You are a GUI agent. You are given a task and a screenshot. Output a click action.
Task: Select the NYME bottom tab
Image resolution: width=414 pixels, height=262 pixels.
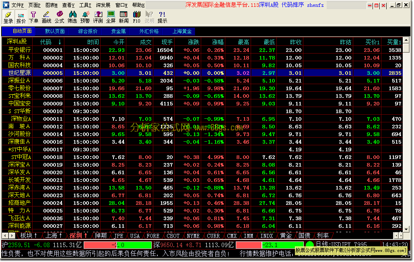[x=193, y=235]
